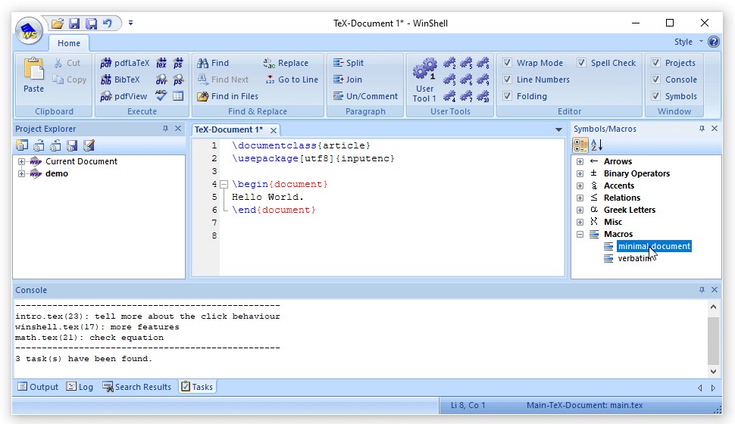
Task: Toggle the Wrap Mode checkbox
Action: click(508, 63)
